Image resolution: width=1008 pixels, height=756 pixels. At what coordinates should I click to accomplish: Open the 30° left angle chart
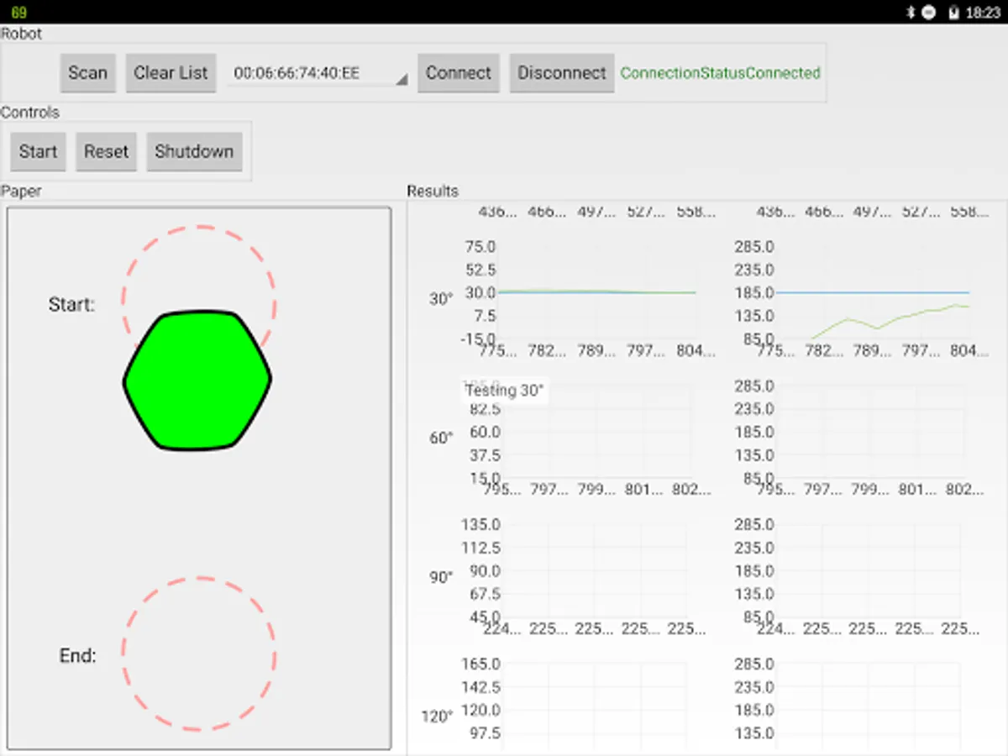[x=589, y=299]
